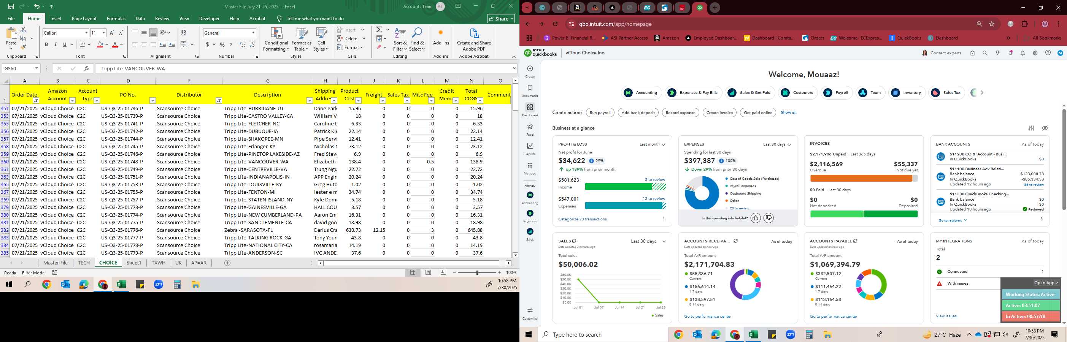Click the Increase Font Size icon

(x=112, y=33)
